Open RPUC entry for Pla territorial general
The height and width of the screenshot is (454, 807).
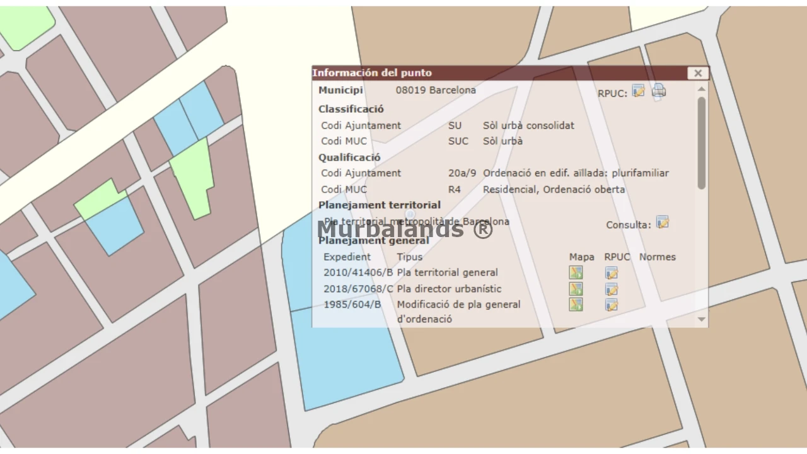[x=611, y=272]
